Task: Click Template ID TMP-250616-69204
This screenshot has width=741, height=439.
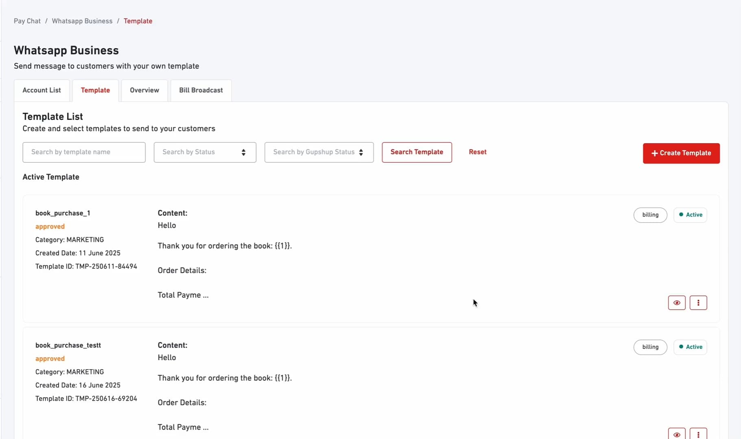Action: pyautogui.click(x=86, y=398)
